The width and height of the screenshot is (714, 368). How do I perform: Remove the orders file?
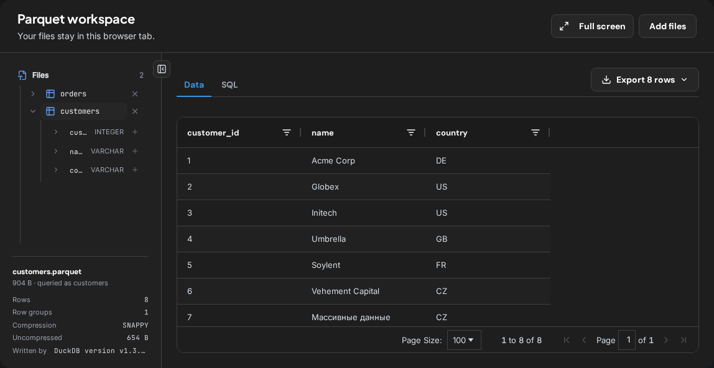coord(135,94)
